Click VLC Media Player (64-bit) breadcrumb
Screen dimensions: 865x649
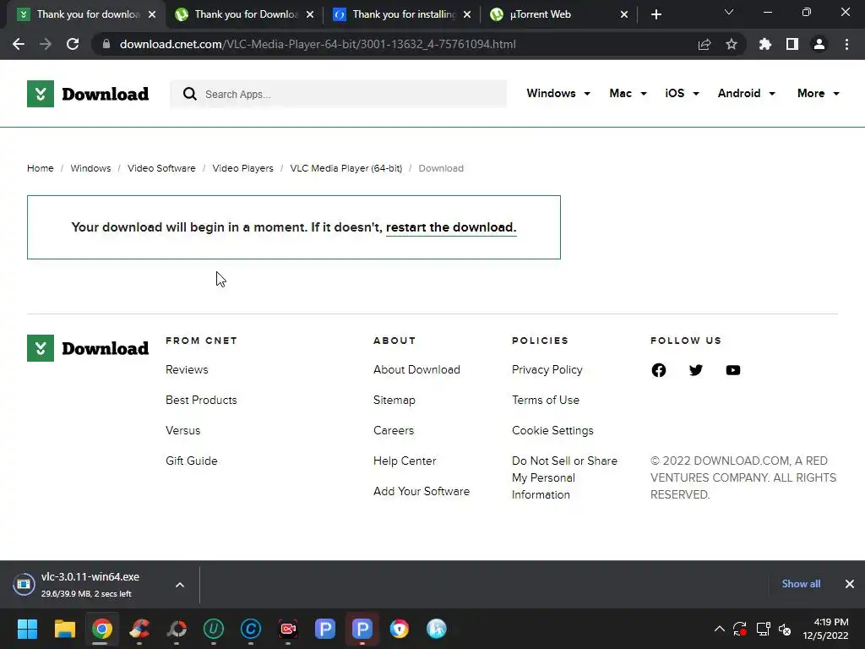click(x=345, y=168)
